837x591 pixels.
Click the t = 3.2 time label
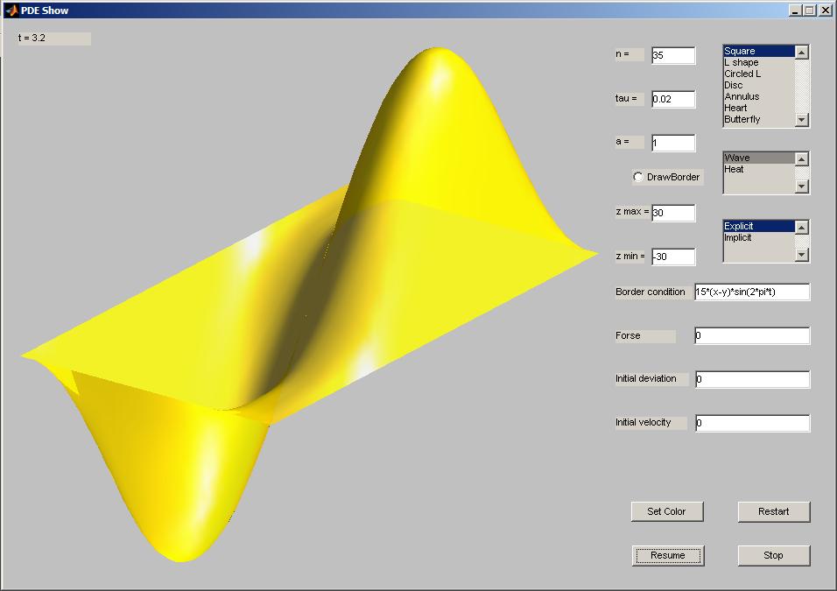(x=54, y=38)
